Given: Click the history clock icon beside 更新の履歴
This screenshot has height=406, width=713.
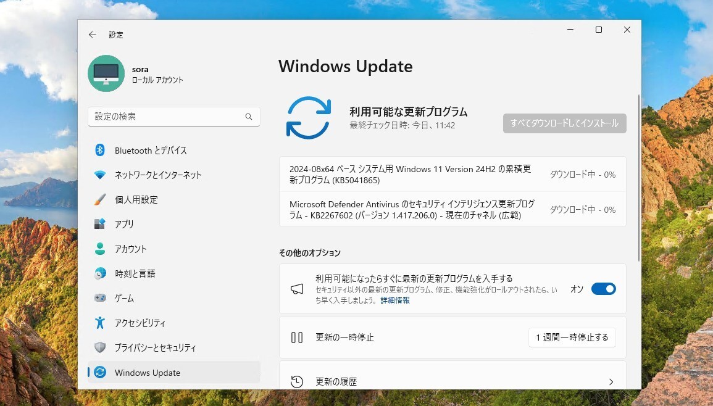Looking at the screenshot, I should (x=297, y=381).
